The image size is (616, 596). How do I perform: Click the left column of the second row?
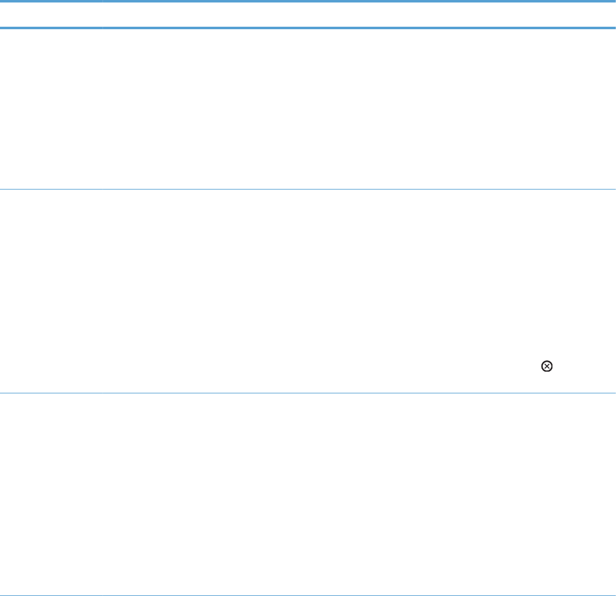pos(51,291)
